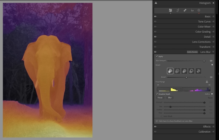
Task: Choose the Ring bokeh style icon
Action: coord(191,71)
